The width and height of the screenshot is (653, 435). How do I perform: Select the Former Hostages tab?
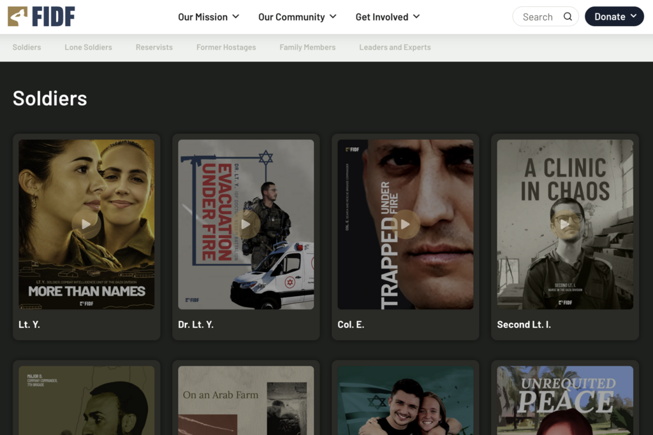(x=226, y=47)
